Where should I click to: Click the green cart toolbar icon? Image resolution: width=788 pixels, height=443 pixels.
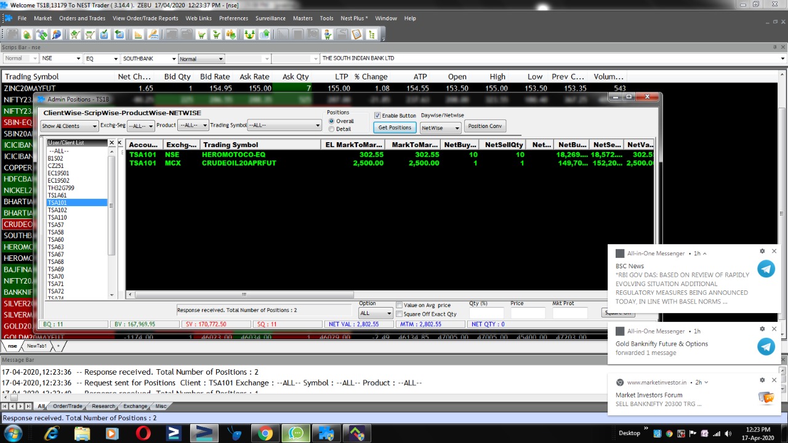tap(201, 35)
